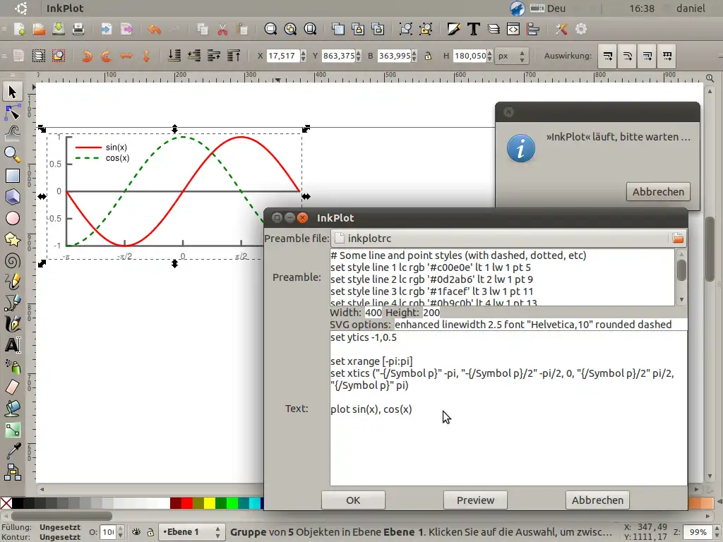Open the Fill and Stroke dialog icon
This screenshot has height=542, width=723.
[x=454, y=30]
